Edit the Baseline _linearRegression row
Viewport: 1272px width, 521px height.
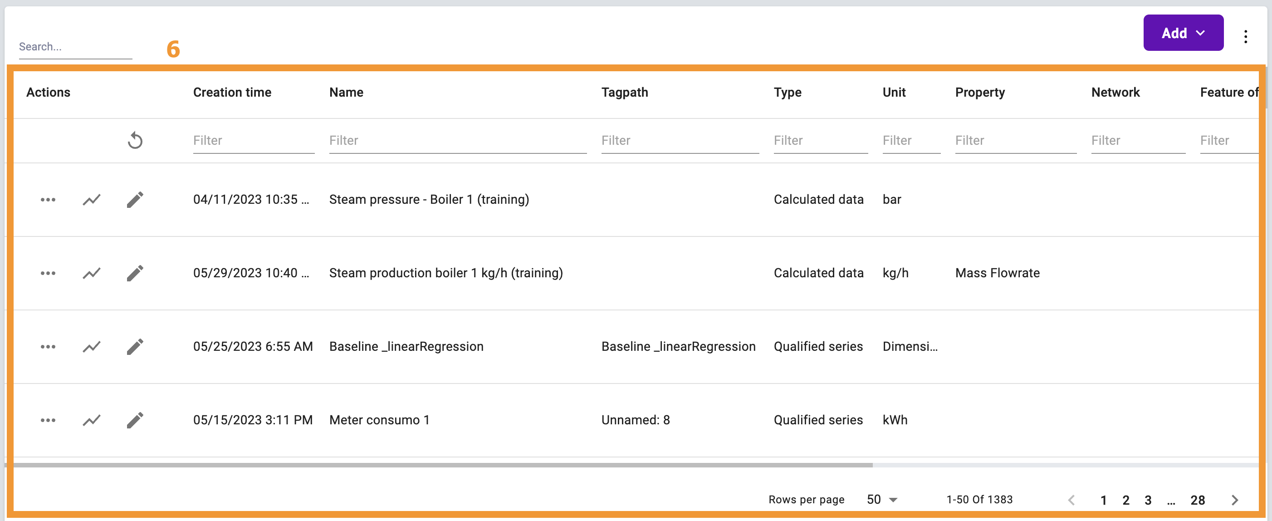point(135,347)
